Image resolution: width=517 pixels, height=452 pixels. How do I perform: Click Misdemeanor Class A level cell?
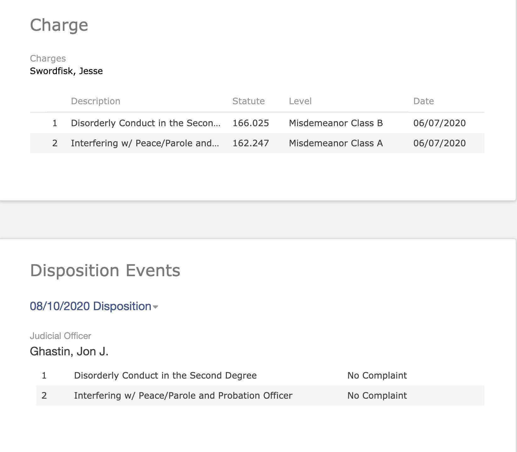(336, 143)
